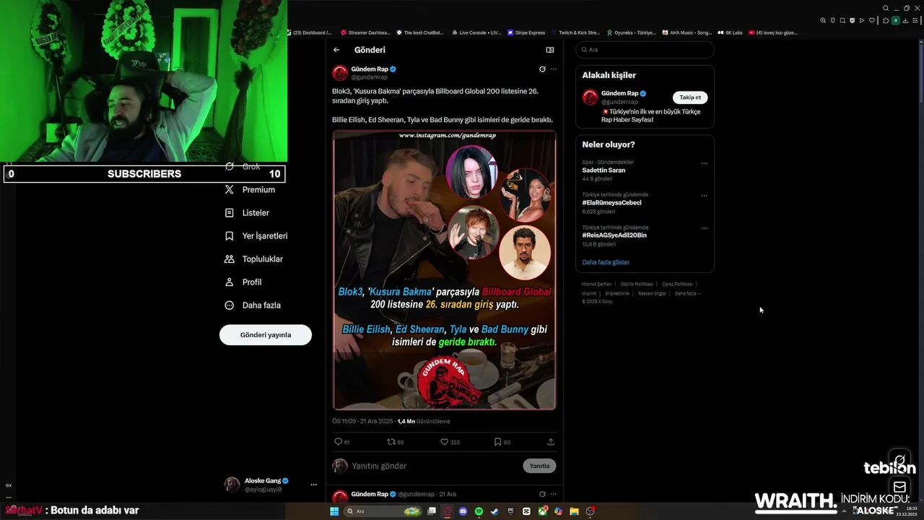
Task: Open Topluluklar in X sidebar
Action: click(x=254, y=259)
